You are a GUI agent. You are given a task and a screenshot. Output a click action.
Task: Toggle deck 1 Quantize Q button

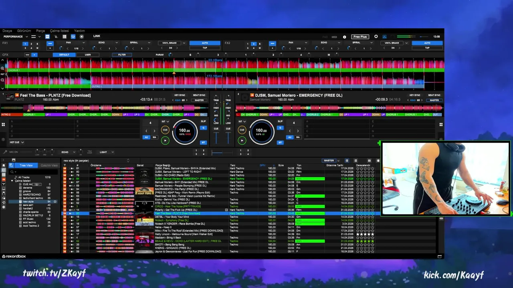click(x=203, y=128)
